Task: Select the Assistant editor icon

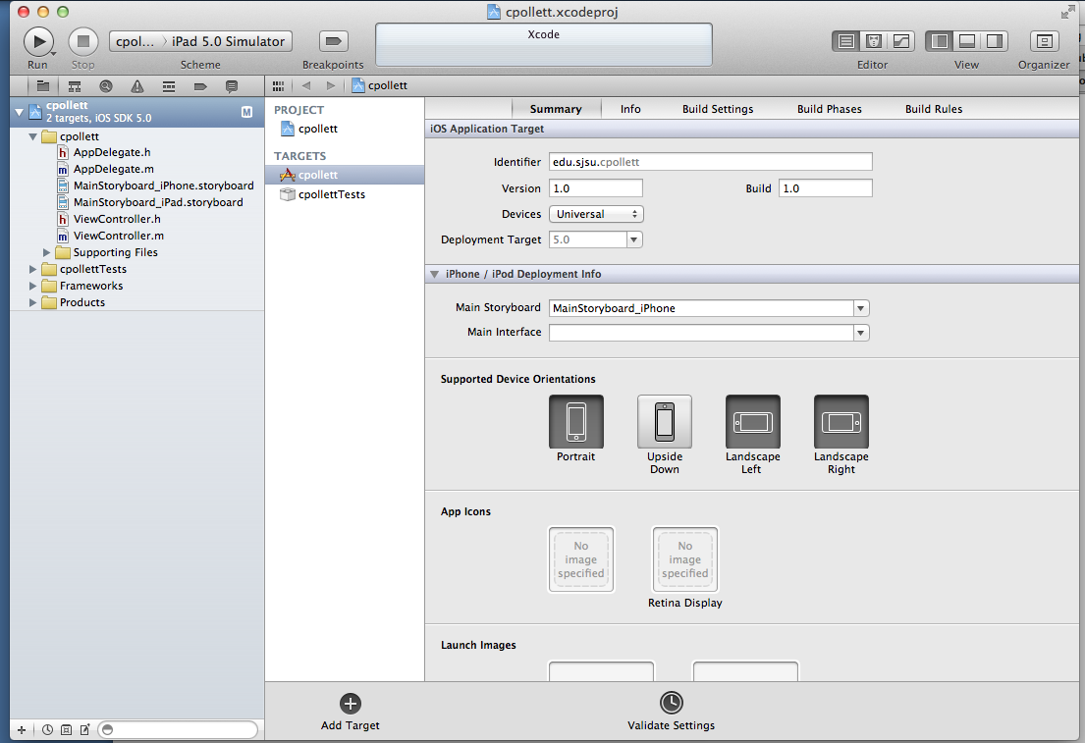Action: click(873, 41)
